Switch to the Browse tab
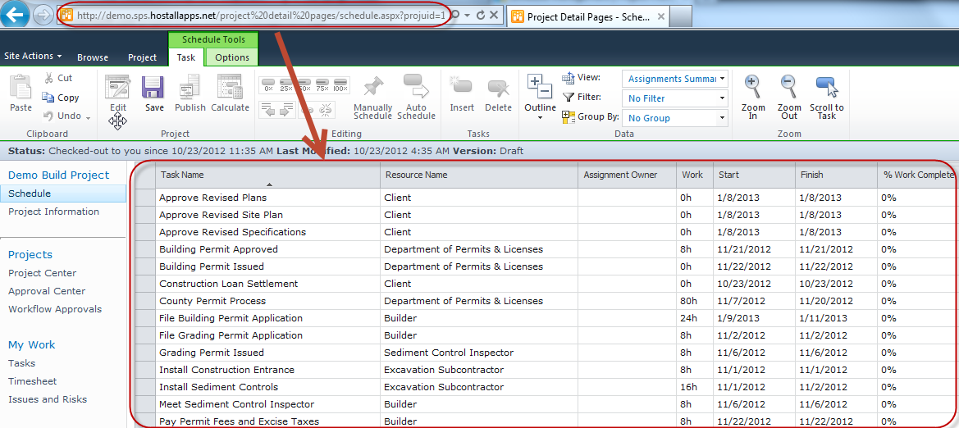This screenshot has width=959, height=428. pyautogui.click(x=93, y=57)
